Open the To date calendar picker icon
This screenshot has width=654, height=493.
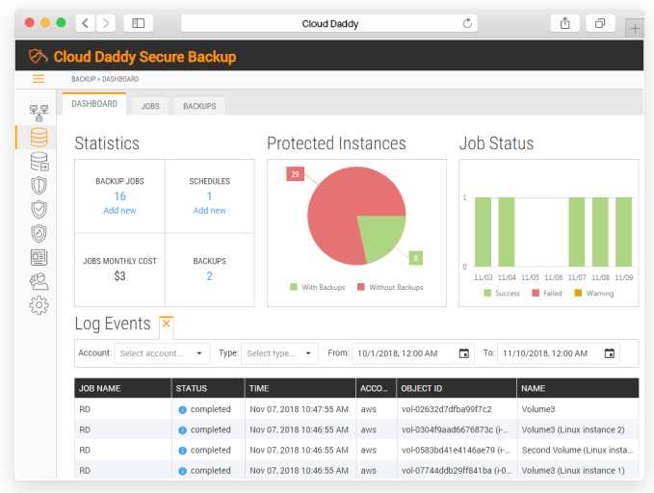(x=610, y=353)
